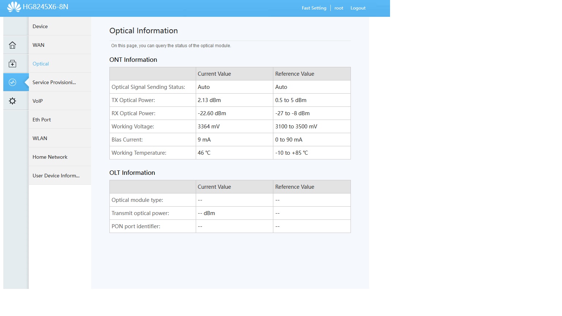Open User Device Information menu item
562x316 pixels.
click(60, 176)
